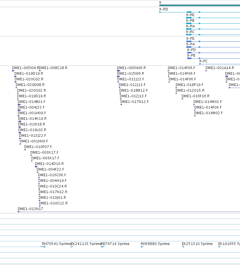Click the DME1-013J22.F feature label

(x=32, y=136)
